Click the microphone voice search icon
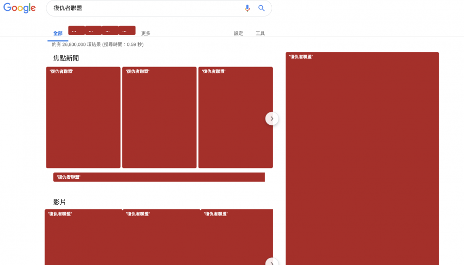This screenshot has height=265, width=464. [x=247, y=8]
